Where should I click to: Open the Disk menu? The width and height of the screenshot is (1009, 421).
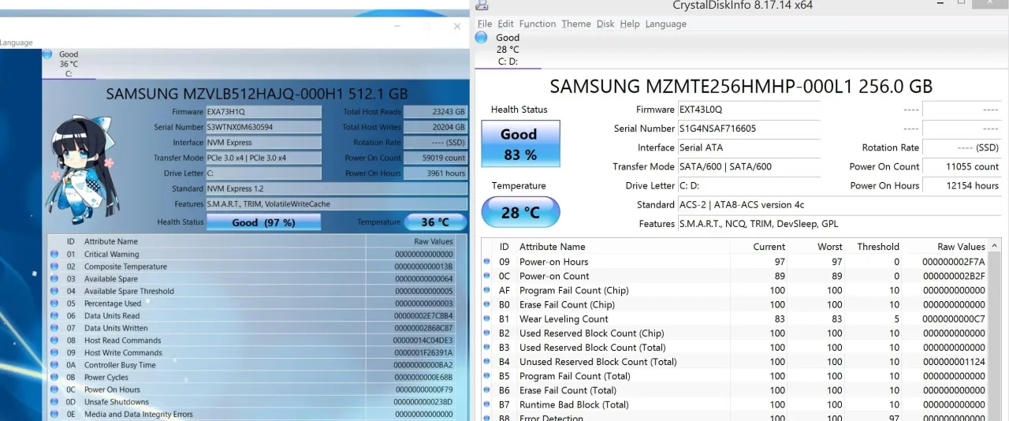click(x=605, y=24)
